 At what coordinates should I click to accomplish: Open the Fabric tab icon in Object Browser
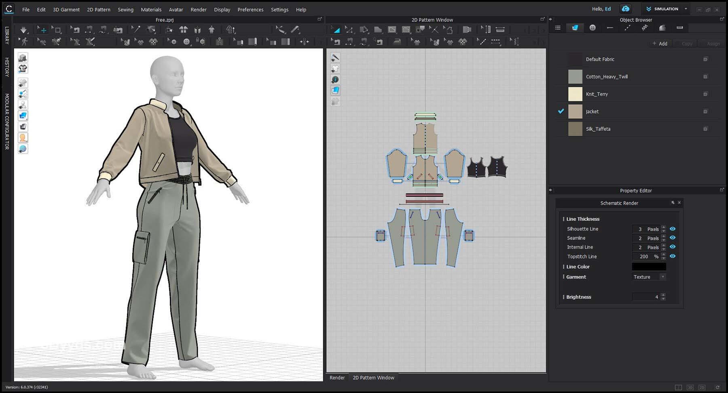pyautogui.click(x=575, y=28)
